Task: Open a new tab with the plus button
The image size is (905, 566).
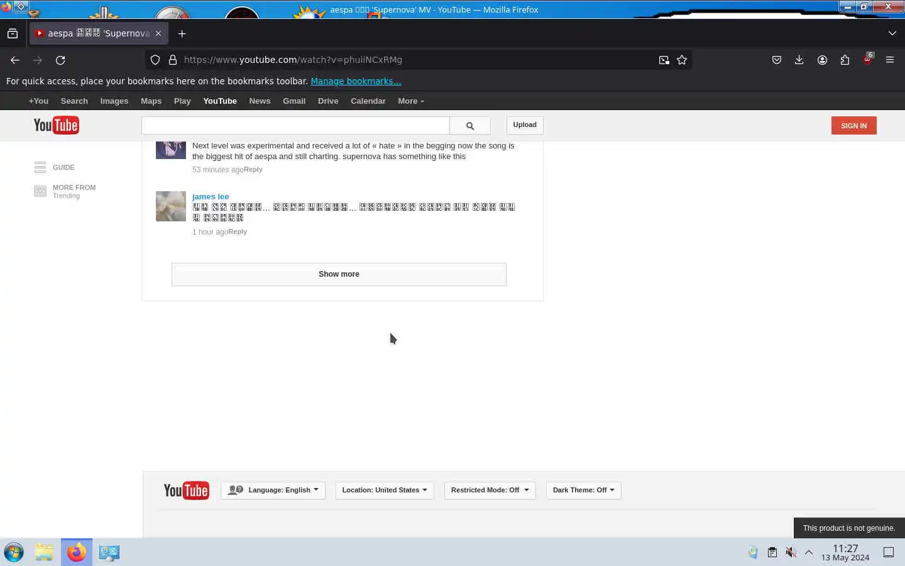Action: click(x=182, y=34)
